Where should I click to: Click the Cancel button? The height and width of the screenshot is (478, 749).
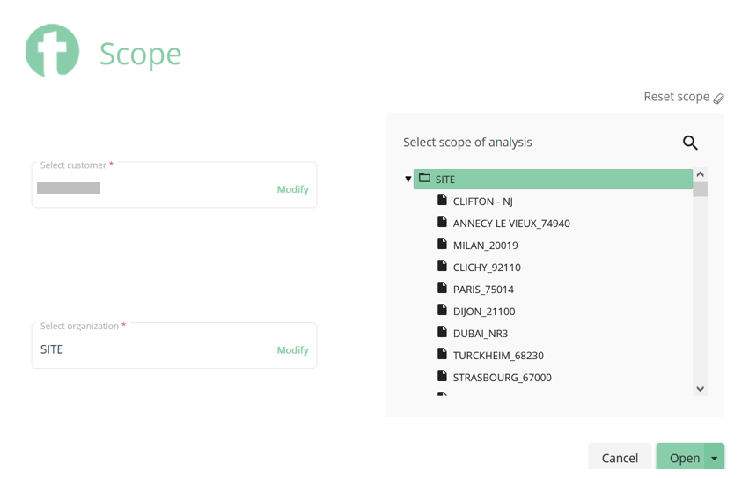click(620, 457)
